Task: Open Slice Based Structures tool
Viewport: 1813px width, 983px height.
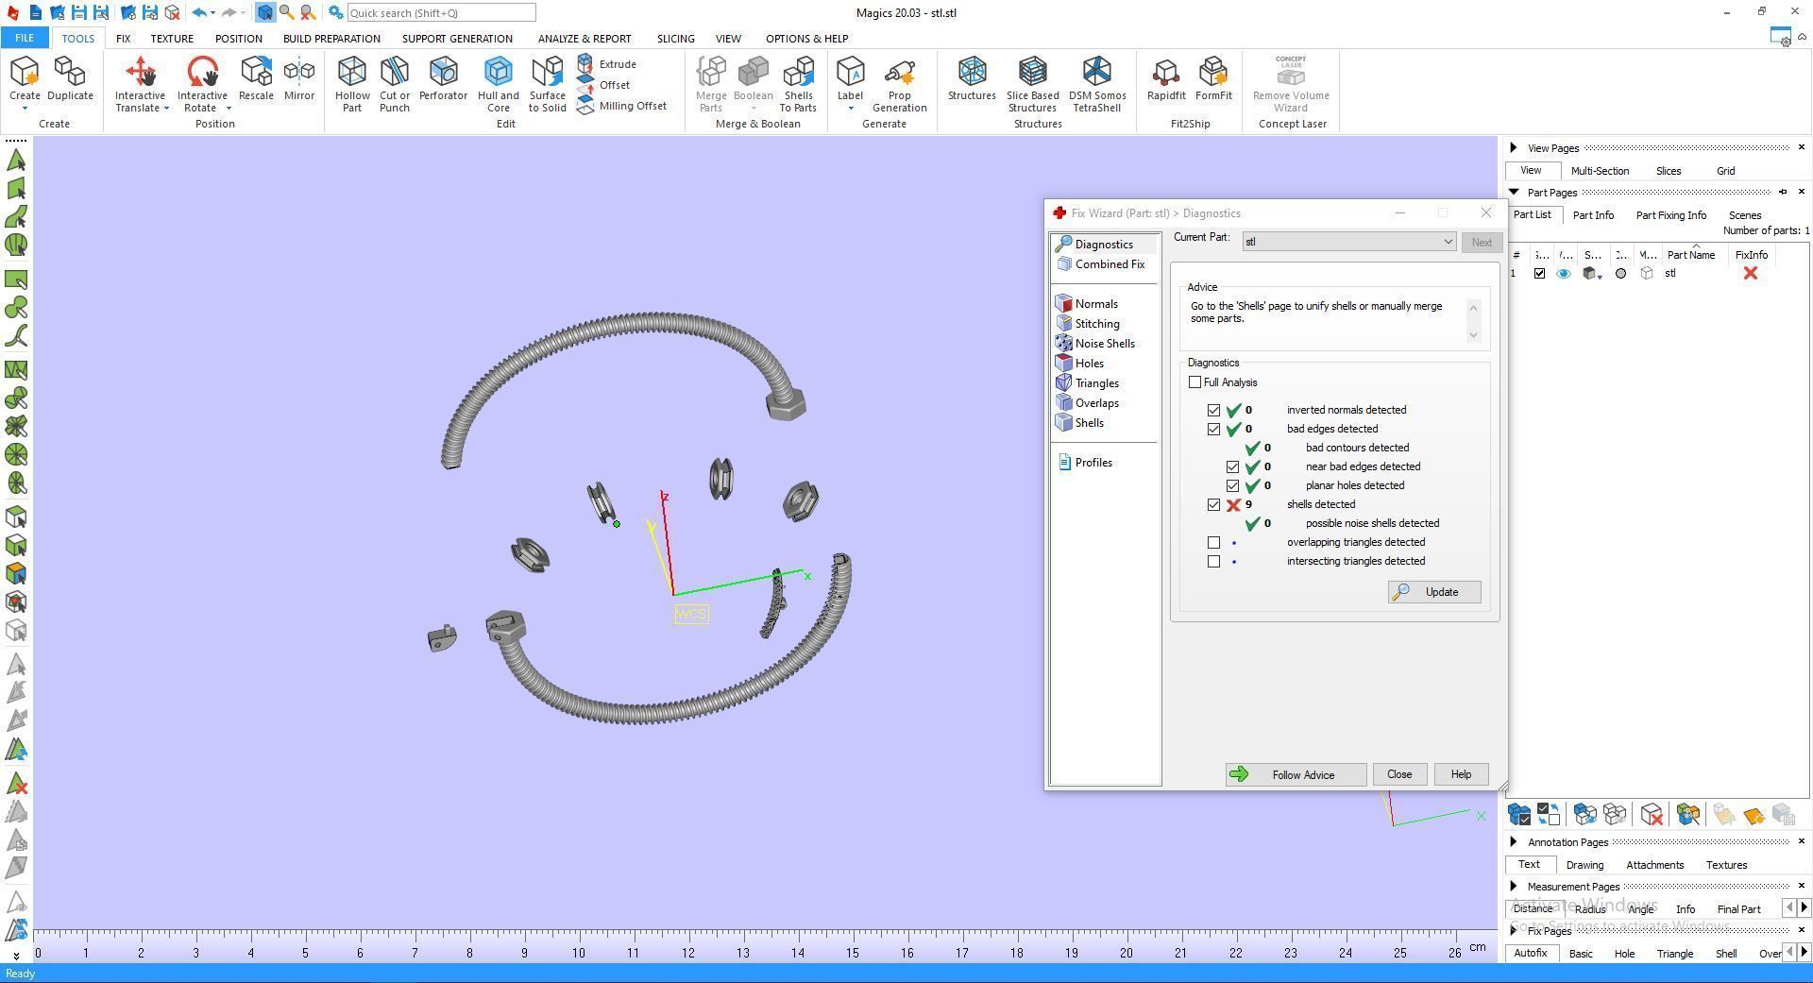Action: click(x=1032, y=83)
